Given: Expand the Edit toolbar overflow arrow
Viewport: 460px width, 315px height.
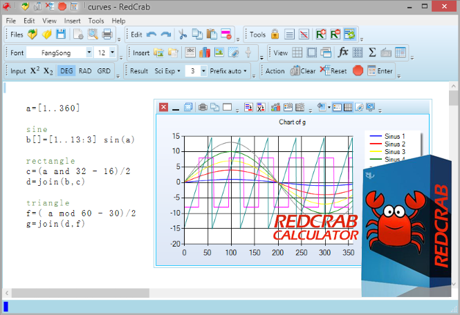Looking at the screenshot, I should [238, 39].
